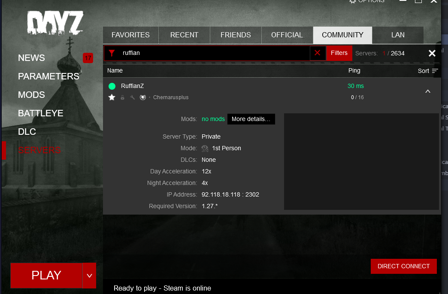448x294 pixels.
Task: Expand the Play dropdown arrow
Action: pyautogui.click(x=89, y=276)
